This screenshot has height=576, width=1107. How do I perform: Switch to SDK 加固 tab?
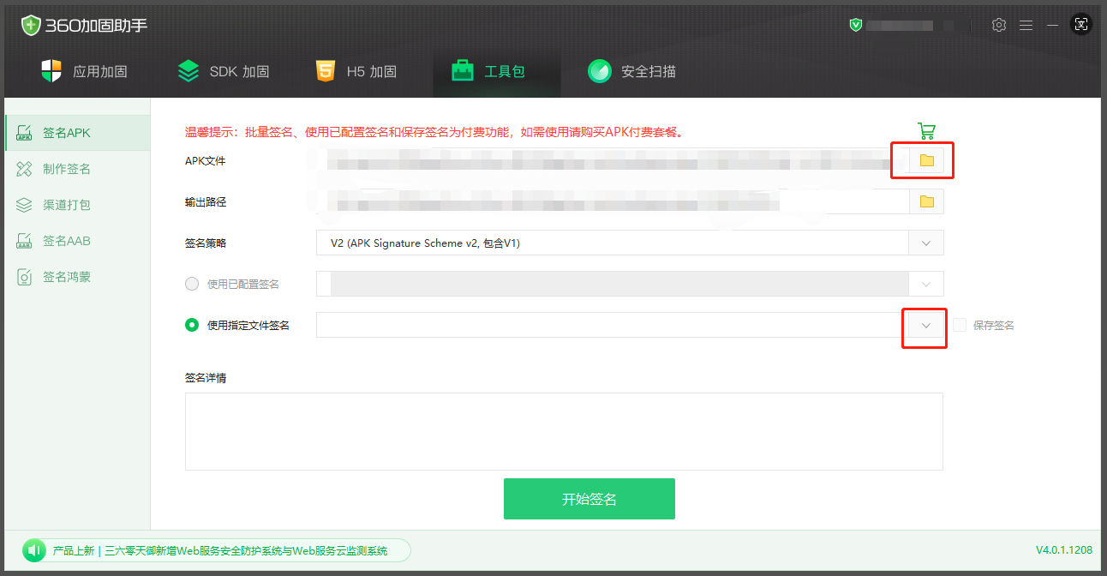223,71
